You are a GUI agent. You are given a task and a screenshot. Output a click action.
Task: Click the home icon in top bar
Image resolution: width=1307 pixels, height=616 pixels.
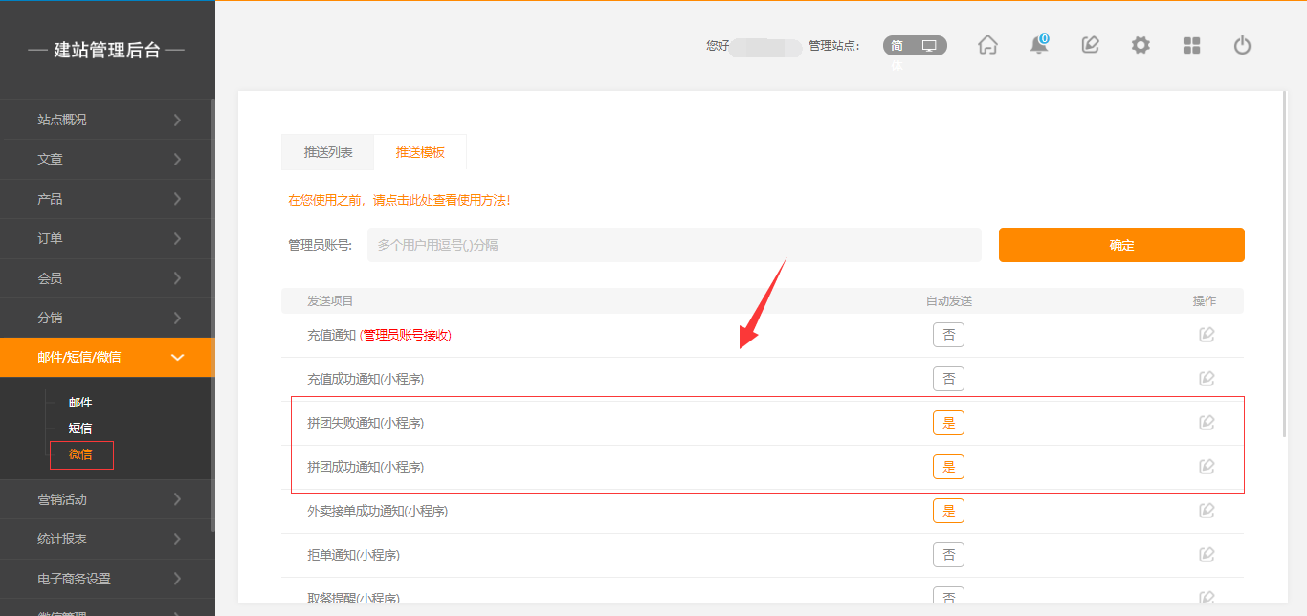pyautogui.click(x=987, y=45)
